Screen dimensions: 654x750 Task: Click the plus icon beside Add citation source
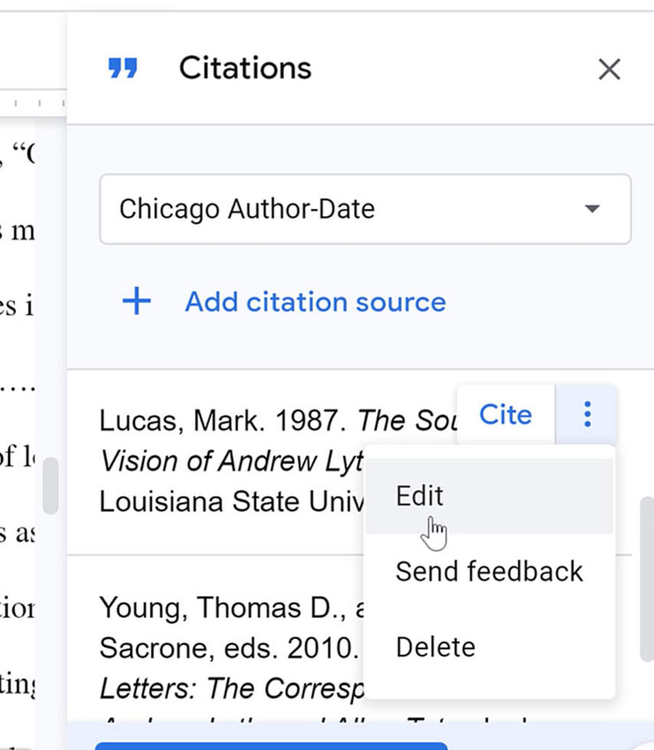point(136,301)
